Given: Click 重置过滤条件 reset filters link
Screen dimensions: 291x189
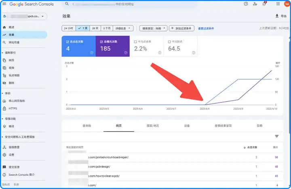Looking at the screenshot, I should [206, 28].
